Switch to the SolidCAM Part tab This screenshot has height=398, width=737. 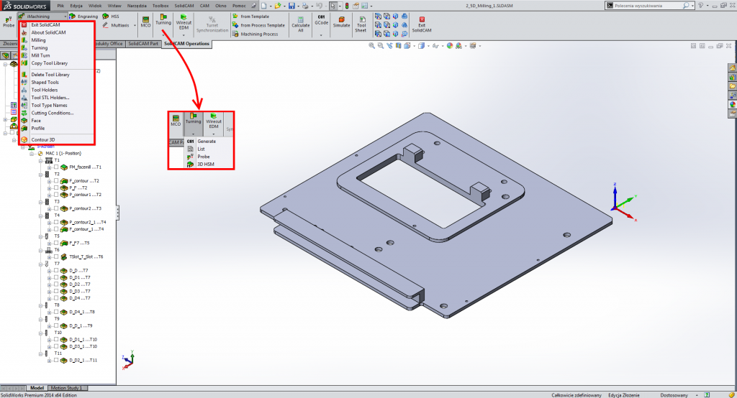click(144, 44)
